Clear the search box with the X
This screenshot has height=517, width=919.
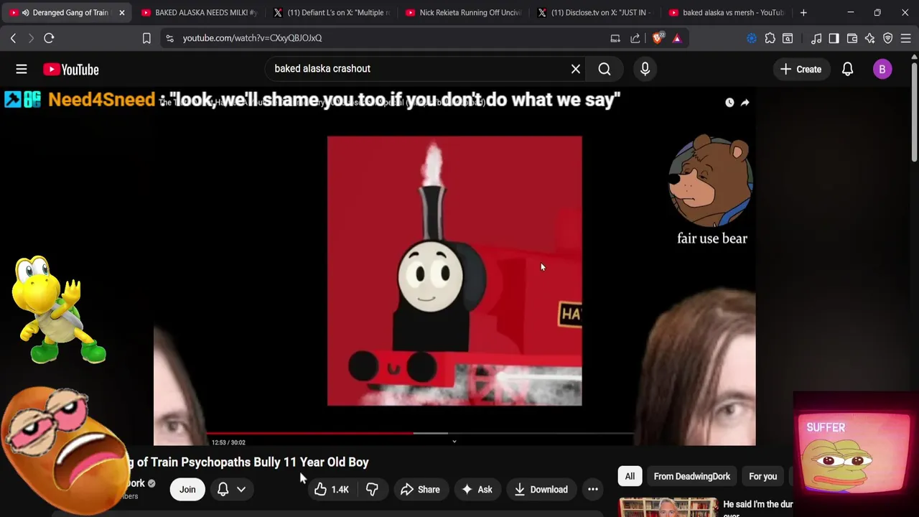576,69
